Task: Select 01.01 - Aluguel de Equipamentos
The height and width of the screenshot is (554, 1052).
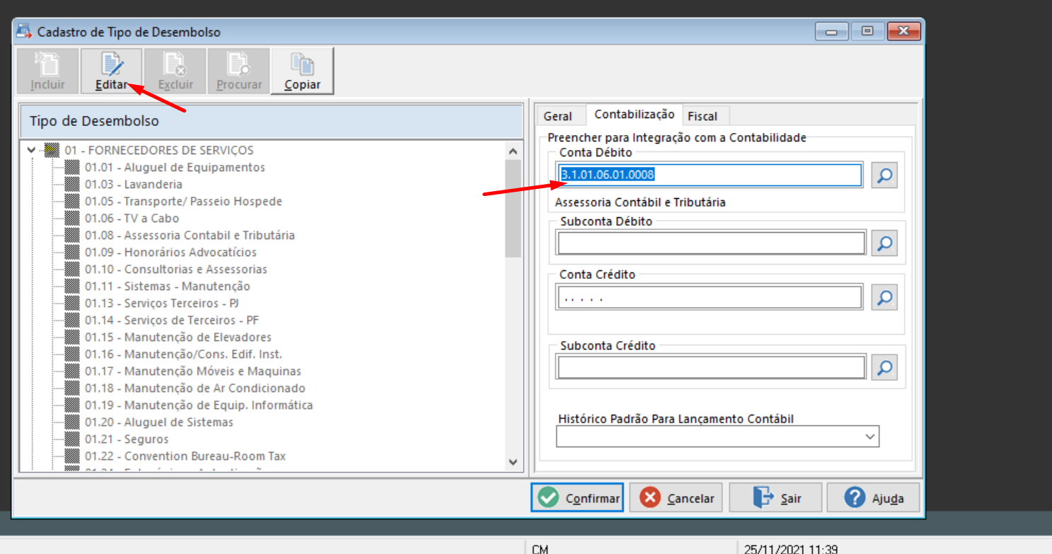Action: pyautogui.click(x=175, y=167)
